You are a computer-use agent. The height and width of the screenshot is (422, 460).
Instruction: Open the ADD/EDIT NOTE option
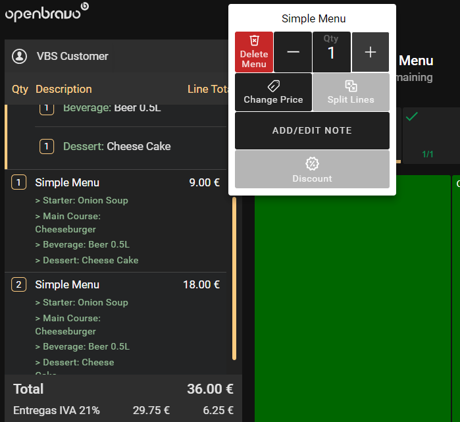click(312, 130)
